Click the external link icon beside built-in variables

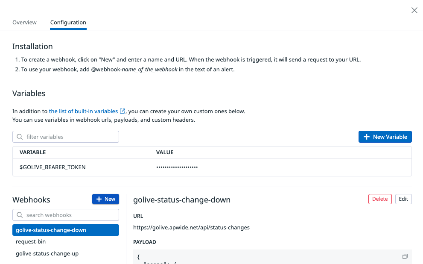pos(123,111)
